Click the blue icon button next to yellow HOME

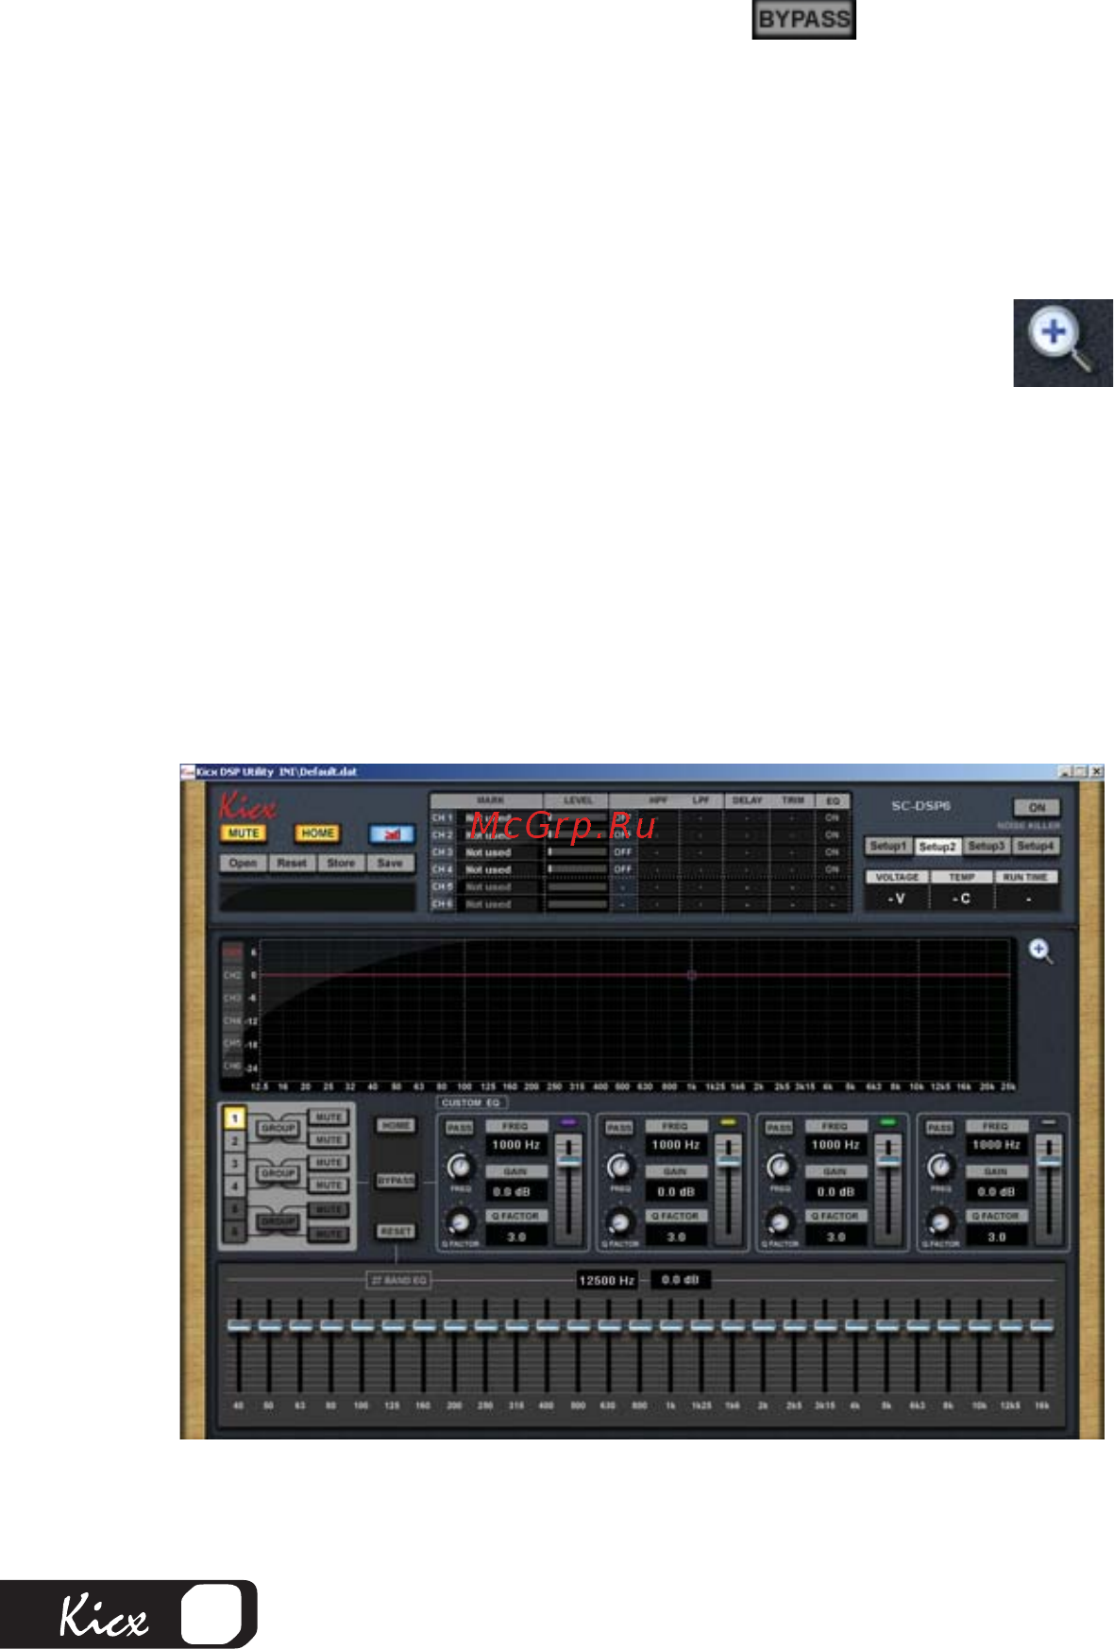click(392, 833)
